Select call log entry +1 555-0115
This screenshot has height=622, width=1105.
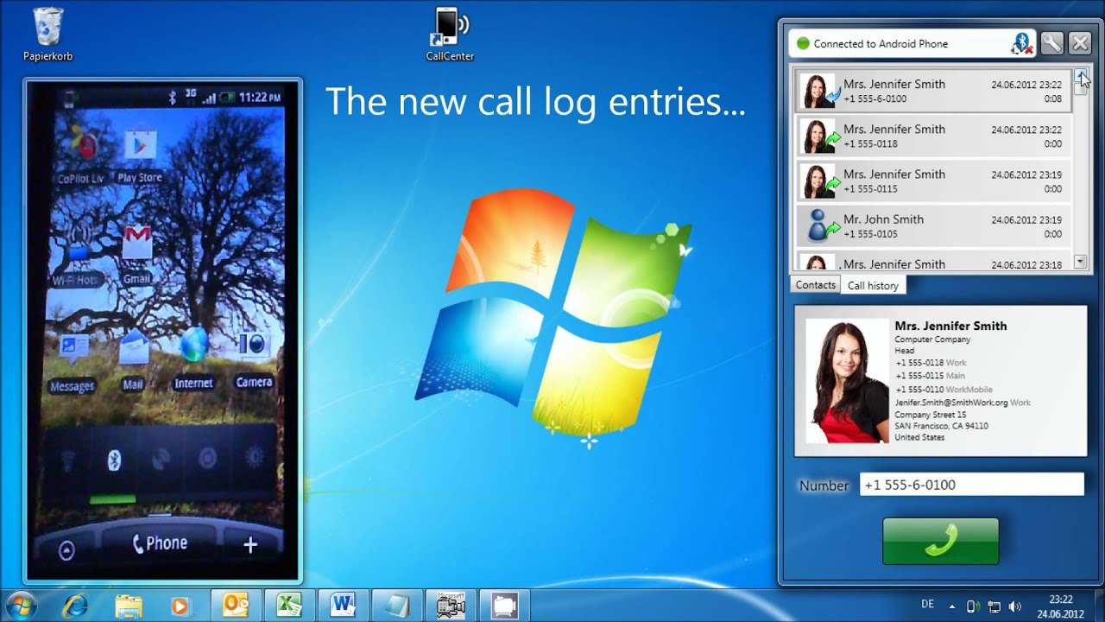(932, 181)
